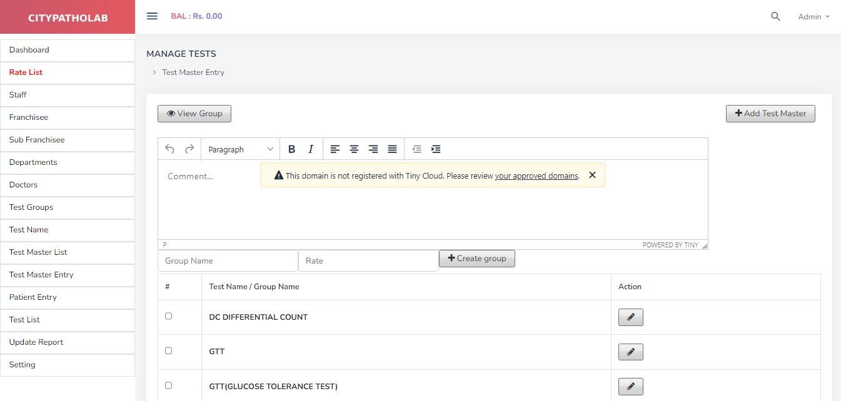Tick the GTT(GLUCOSE TOLERANCE TEST) checkbox
The width and height of the screenshot is (841, 401).
pos(168,385)
